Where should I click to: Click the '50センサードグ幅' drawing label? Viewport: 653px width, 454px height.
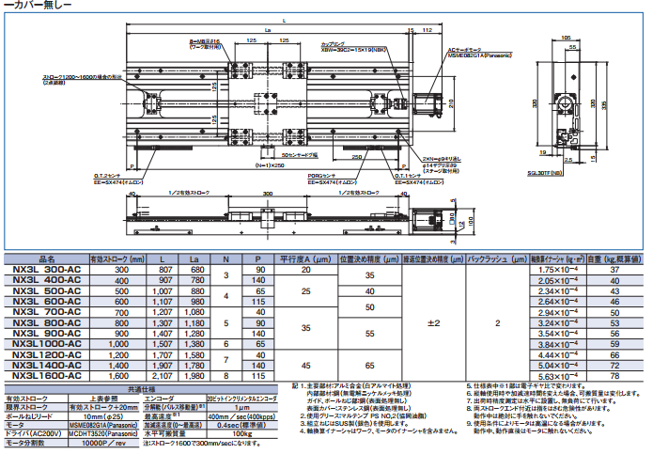point(300,155)
